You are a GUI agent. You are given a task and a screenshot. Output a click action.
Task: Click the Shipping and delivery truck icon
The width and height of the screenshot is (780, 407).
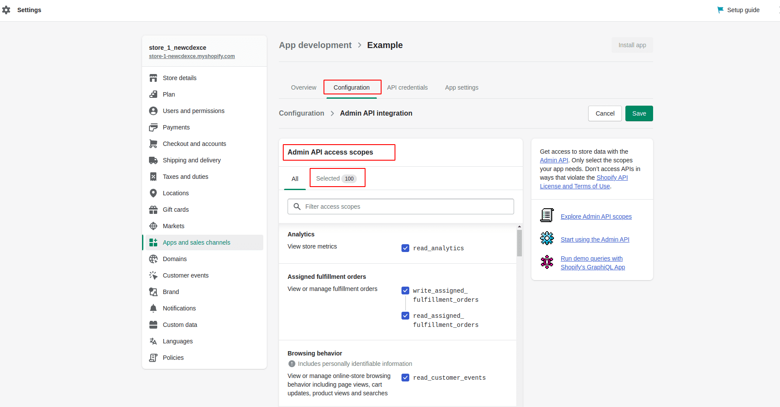[153, 160]
